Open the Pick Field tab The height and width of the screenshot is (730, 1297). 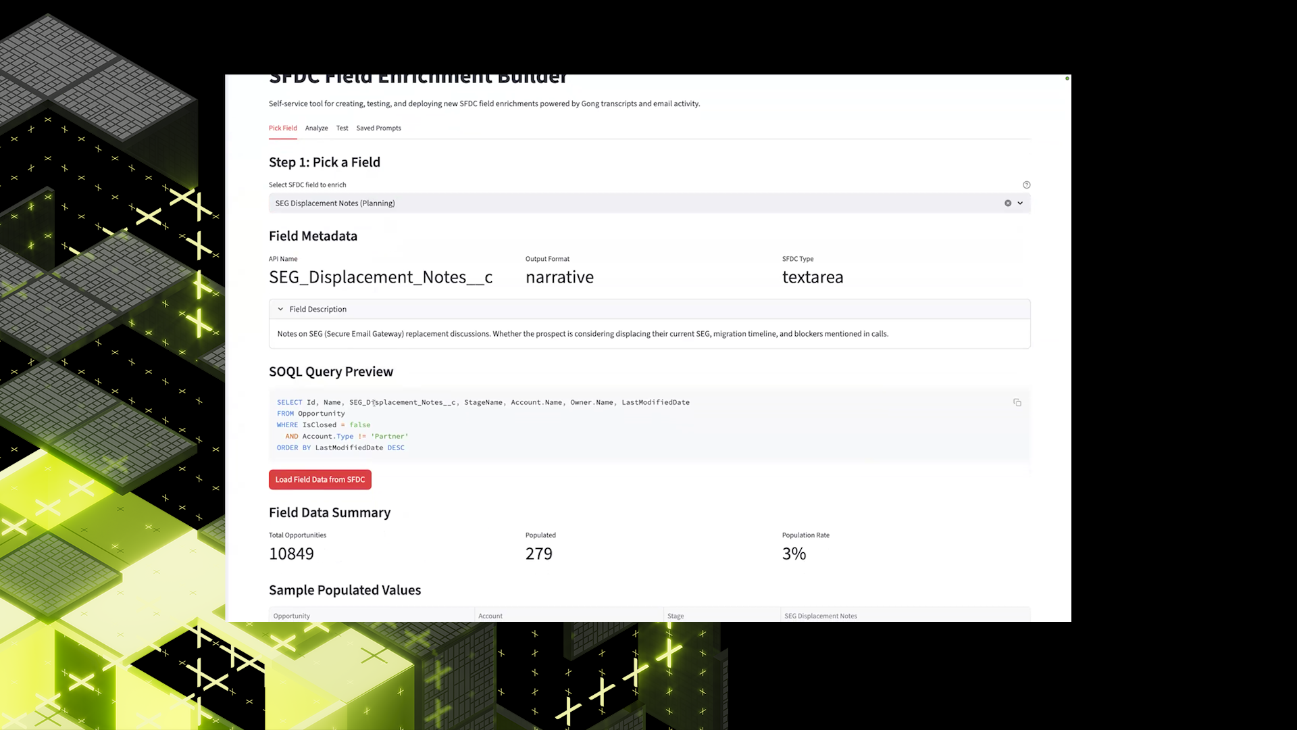click(282, 128)
